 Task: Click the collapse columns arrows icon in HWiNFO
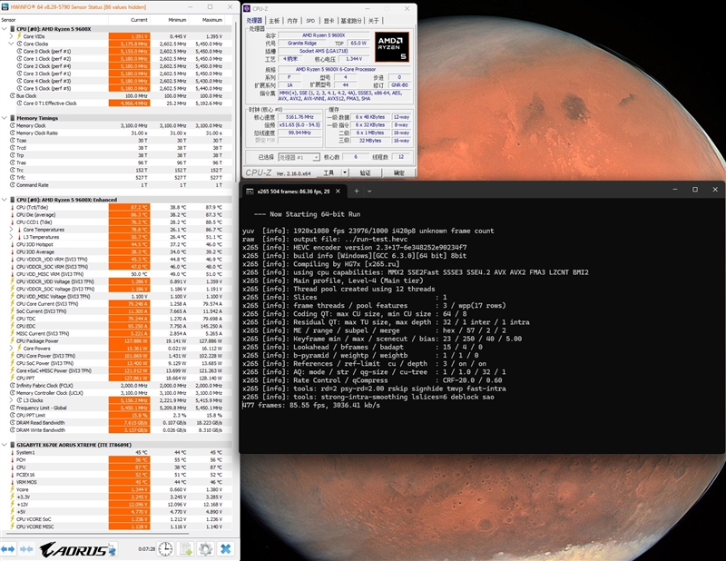click(x=28, y=549)
